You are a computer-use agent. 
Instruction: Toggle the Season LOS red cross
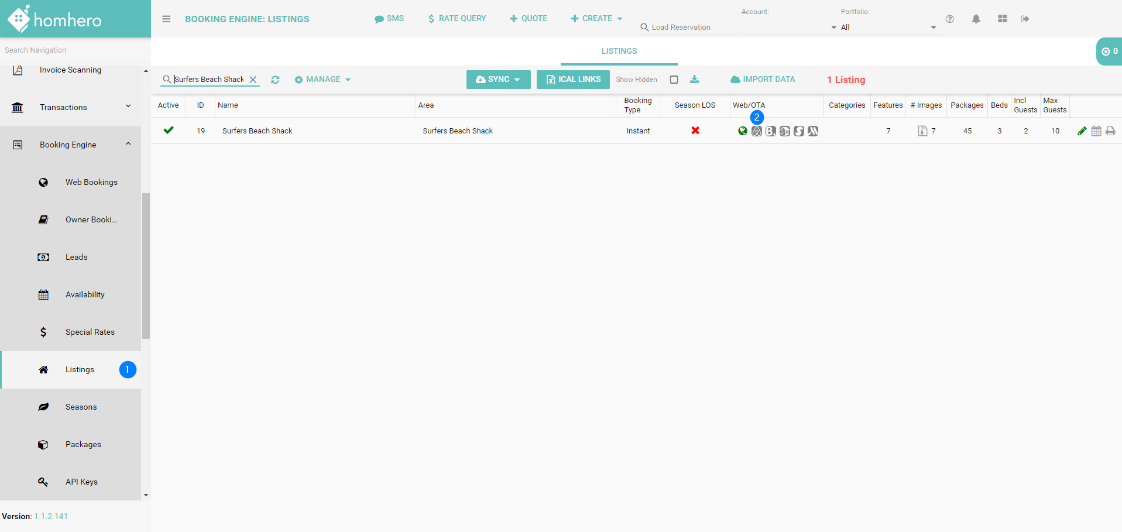[x=695, y=131]
